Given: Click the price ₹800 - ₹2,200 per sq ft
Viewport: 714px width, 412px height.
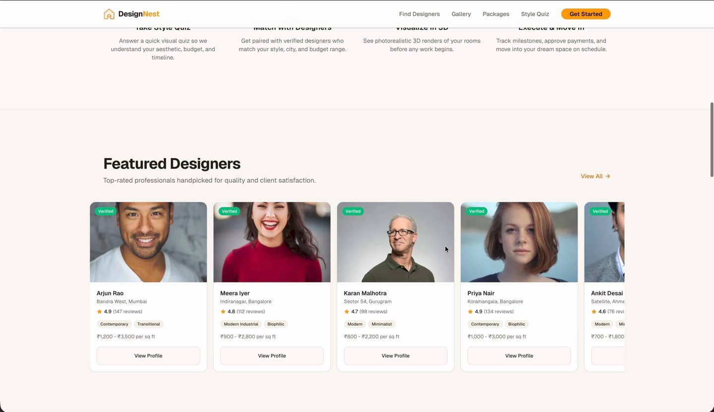Looking at the screenshot, I should (371, 337).
